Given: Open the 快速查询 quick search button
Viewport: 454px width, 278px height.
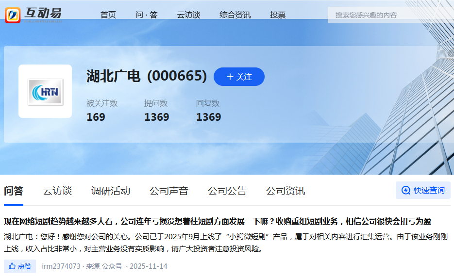Looking at the screenshot, I should tap(423, 190).
